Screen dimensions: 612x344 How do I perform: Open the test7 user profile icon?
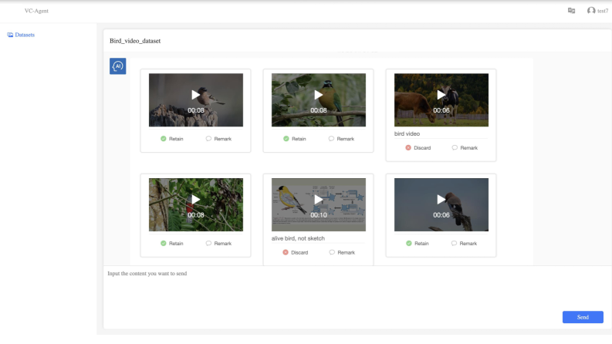coord(591,11)
